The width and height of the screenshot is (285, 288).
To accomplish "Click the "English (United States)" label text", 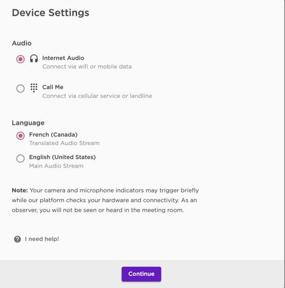I will tap(63, 157).
